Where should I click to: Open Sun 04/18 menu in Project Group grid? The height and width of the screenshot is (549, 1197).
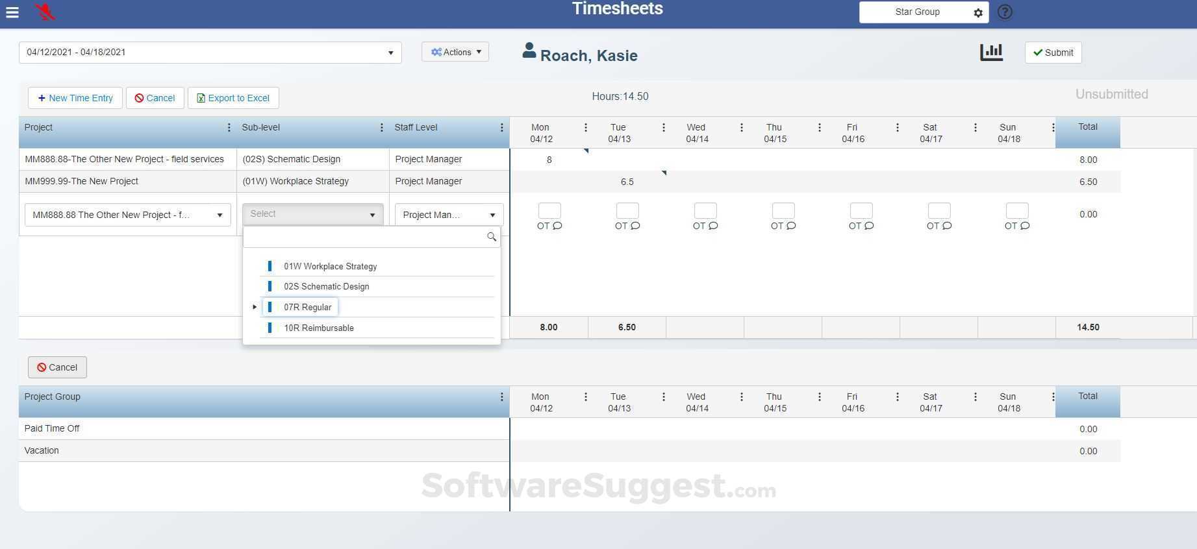(x=1053, y=397)
